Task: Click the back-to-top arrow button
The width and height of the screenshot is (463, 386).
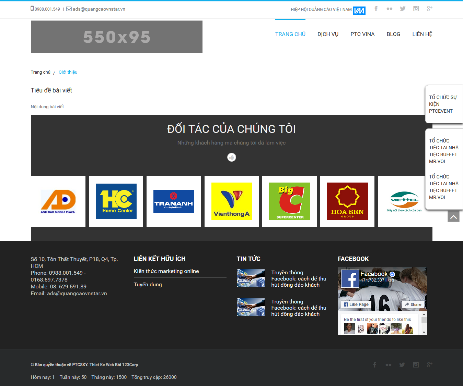Action: coord(453,216)
